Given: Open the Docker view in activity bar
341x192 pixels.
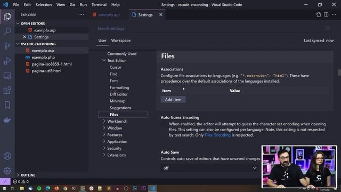Looking at the screenshot, I should point(7,119).
